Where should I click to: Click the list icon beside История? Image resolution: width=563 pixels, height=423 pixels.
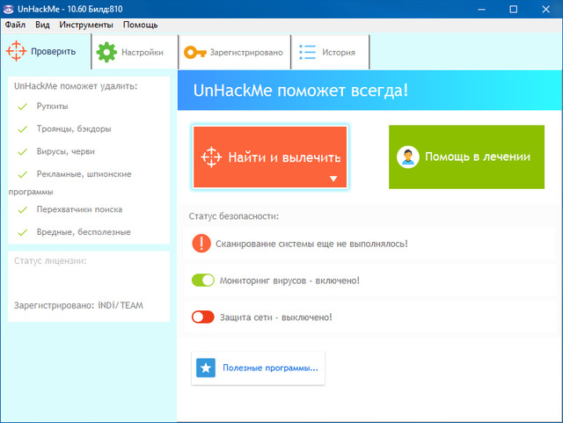[x=307, y=52]
